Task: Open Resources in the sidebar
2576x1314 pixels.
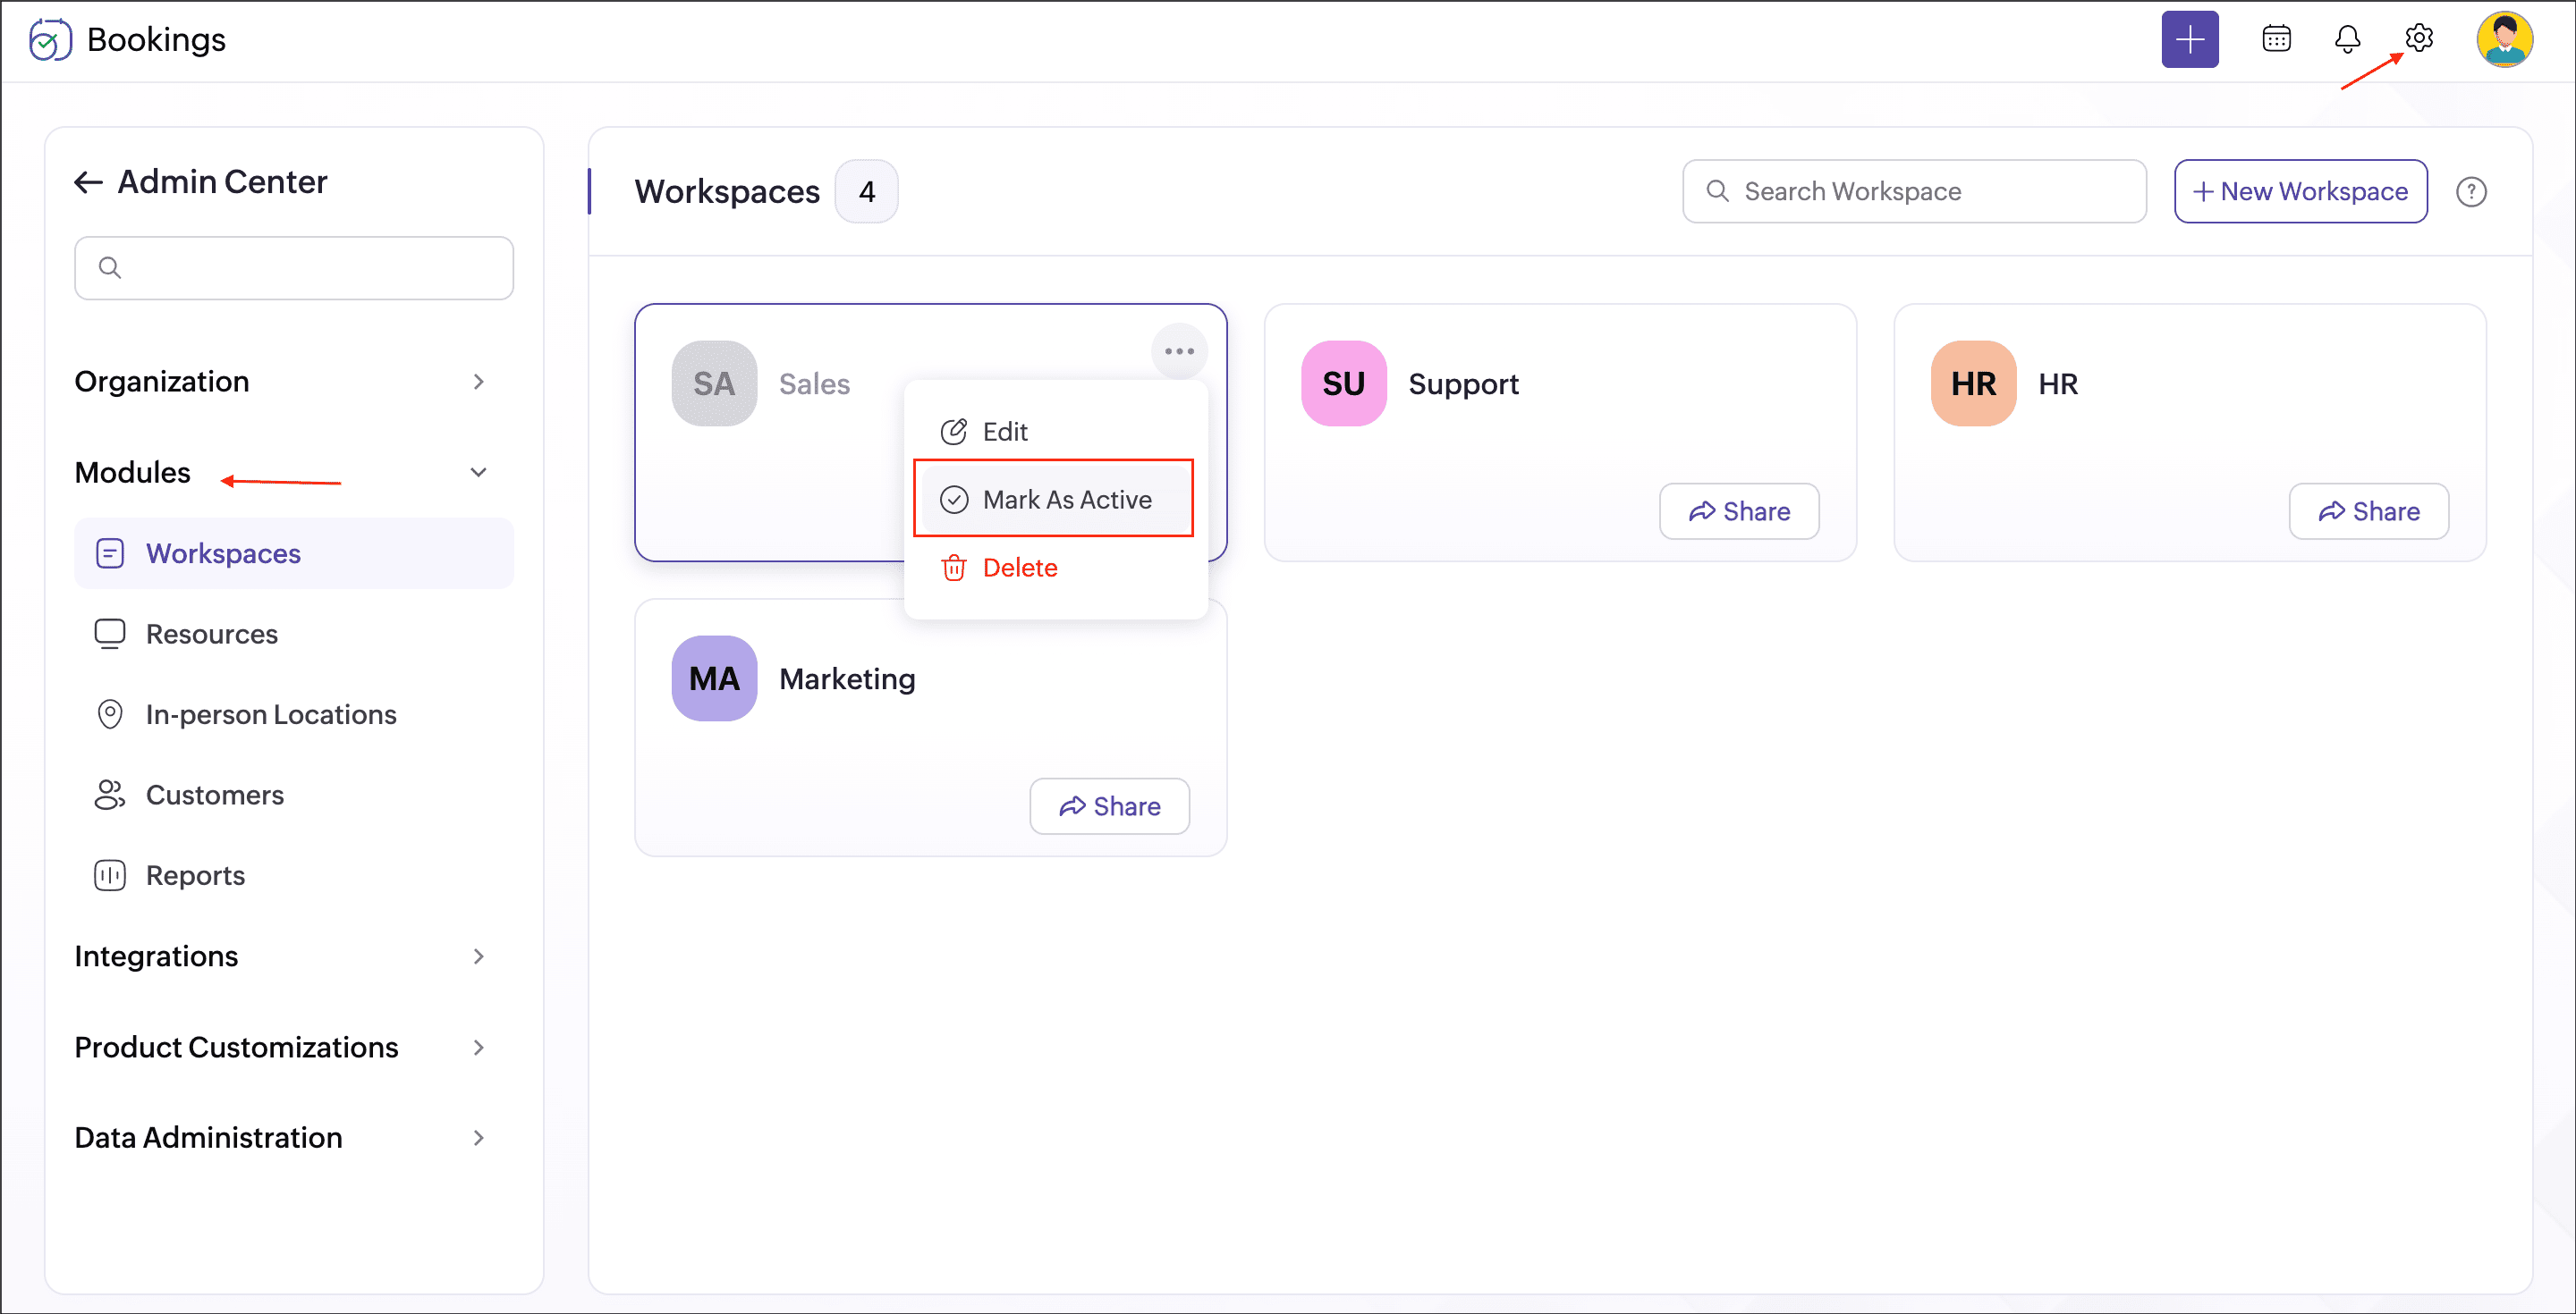Action: [x=294, y=635]
